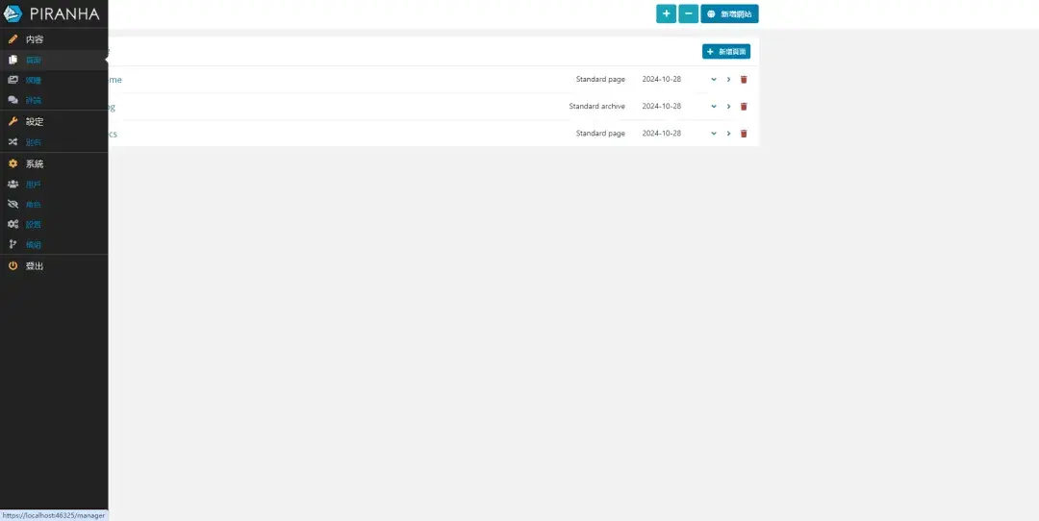This screenshot has height=521, width=1039.
Task: Click the plus expand-all button
Action: pos(666,13)
